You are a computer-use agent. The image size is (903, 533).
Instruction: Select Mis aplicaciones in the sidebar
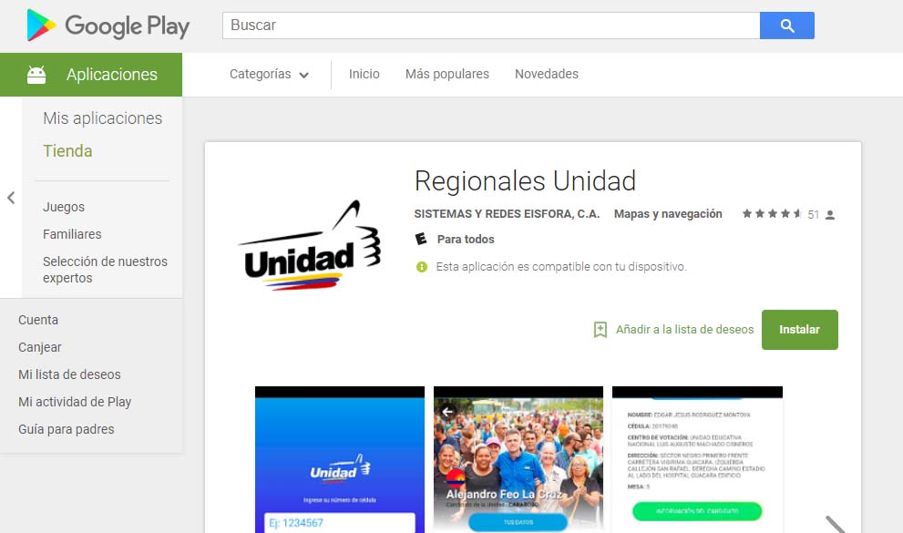(x=102, y=118)
